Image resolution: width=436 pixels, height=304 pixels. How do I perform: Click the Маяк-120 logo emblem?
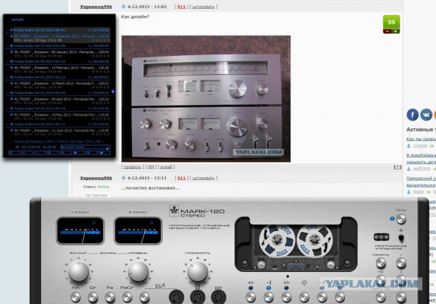click(174, 211)
